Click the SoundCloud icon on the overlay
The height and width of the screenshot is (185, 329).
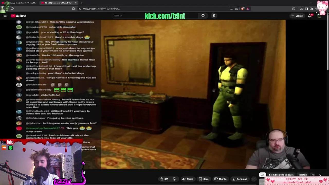(x=4, y=148)
